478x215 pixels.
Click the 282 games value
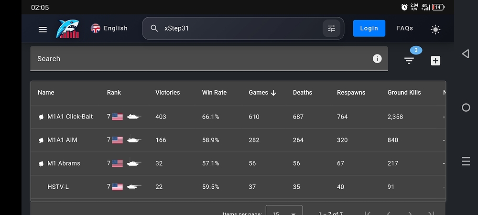click(254, 140)
